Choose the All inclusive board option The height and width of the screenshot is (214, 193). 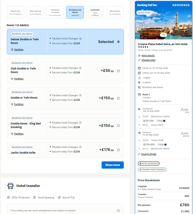(x=115, y=12)
